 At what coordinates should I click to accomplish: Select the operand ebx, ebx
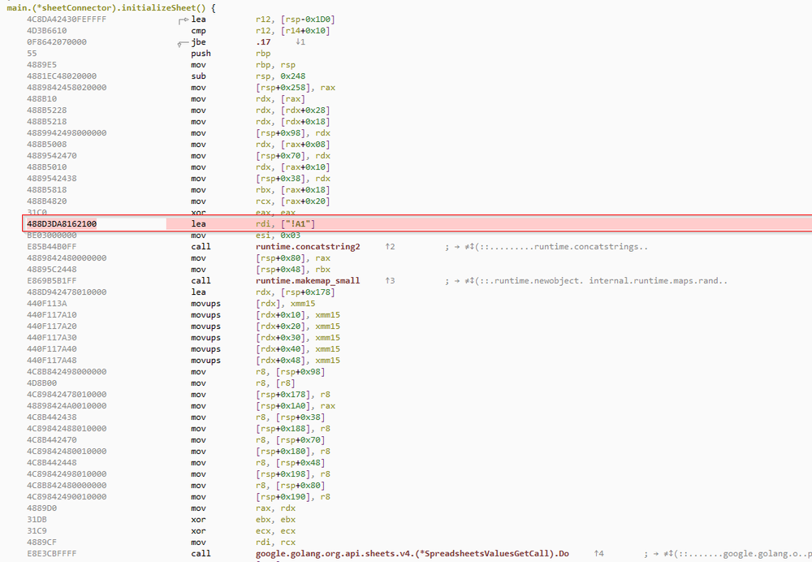tap(275, 520)
